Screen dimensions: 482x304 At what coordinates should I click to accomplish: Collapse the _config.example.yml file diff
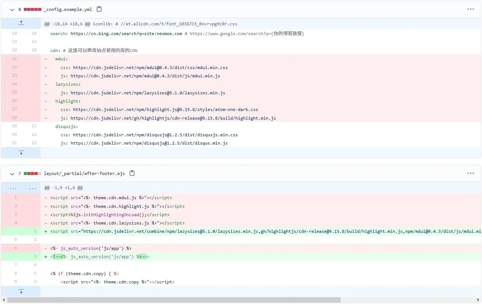[12, 10]
